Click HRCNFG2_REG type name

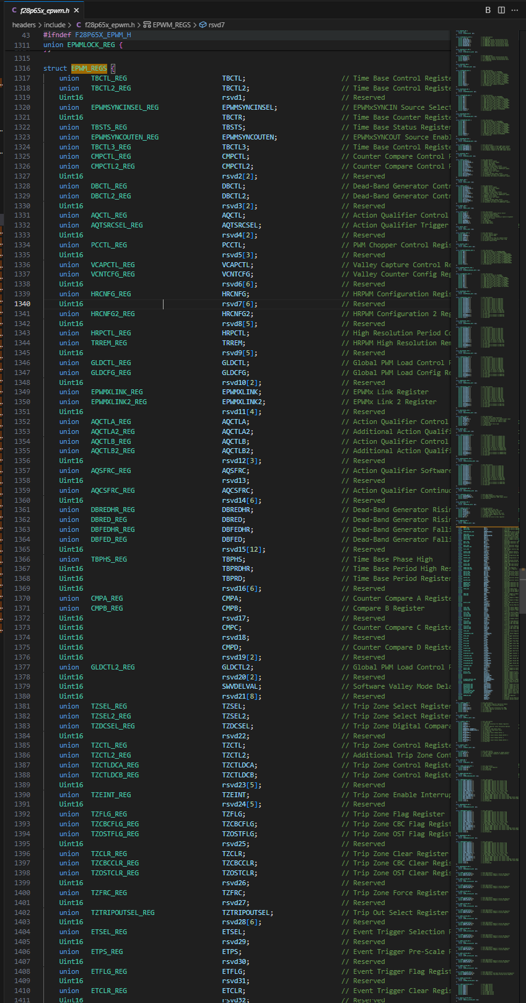click(x=113, y=314)
